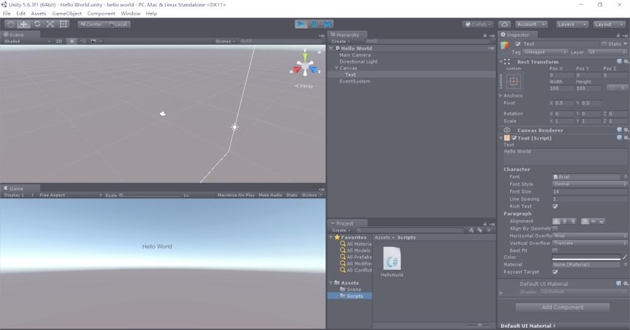Toggle the Center pivot button

pos(91,24)
